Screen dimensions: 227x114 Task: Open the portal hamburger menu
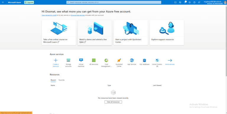pos(3,2)
